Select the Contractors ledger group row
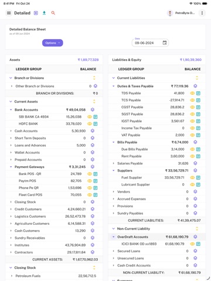Image resolution: width=211 pixels, height=281 pixels. [x=54, y=252]
